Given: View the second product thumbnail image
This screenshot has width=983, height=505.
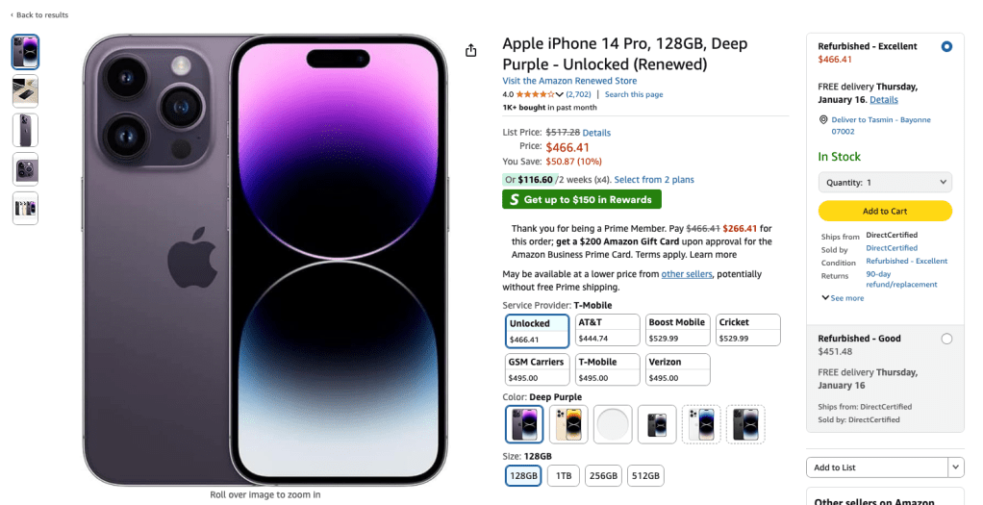Looking at the screenshot, I should click(26, 91).
